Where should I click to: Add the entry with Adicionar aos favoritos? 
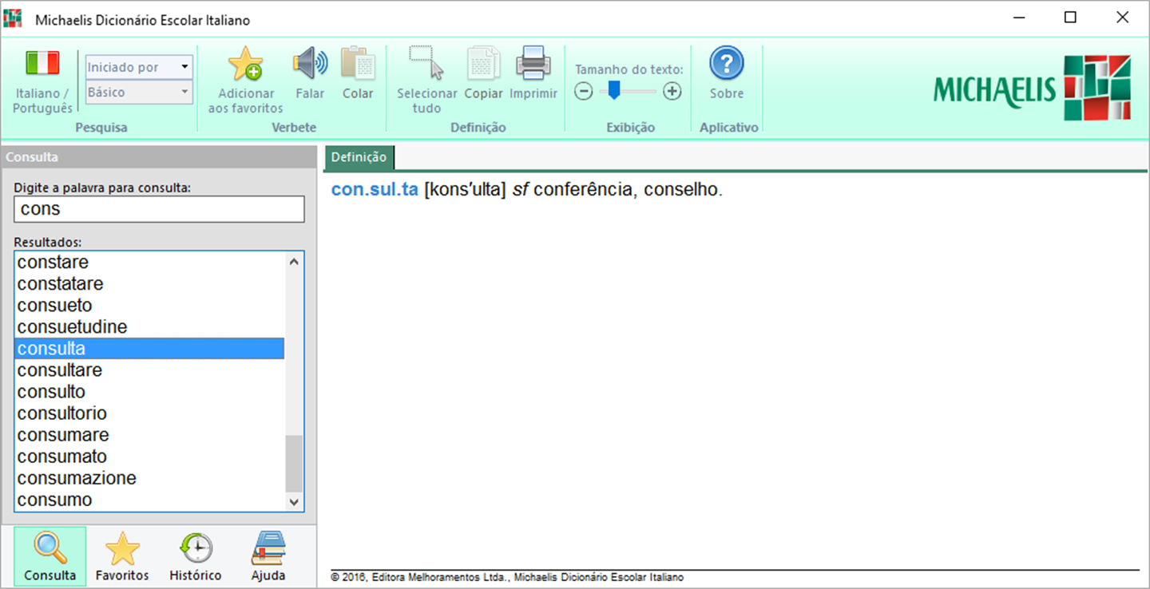pos(246,80)
